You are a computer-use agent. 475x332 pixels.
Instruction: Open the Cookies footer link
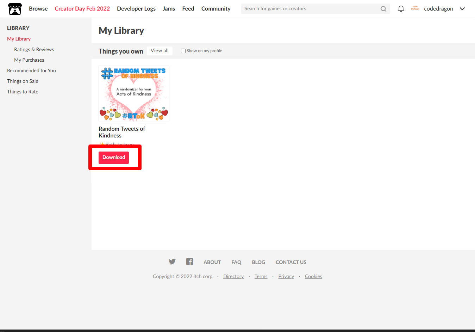pyautogui.click(x=313, y=276)
